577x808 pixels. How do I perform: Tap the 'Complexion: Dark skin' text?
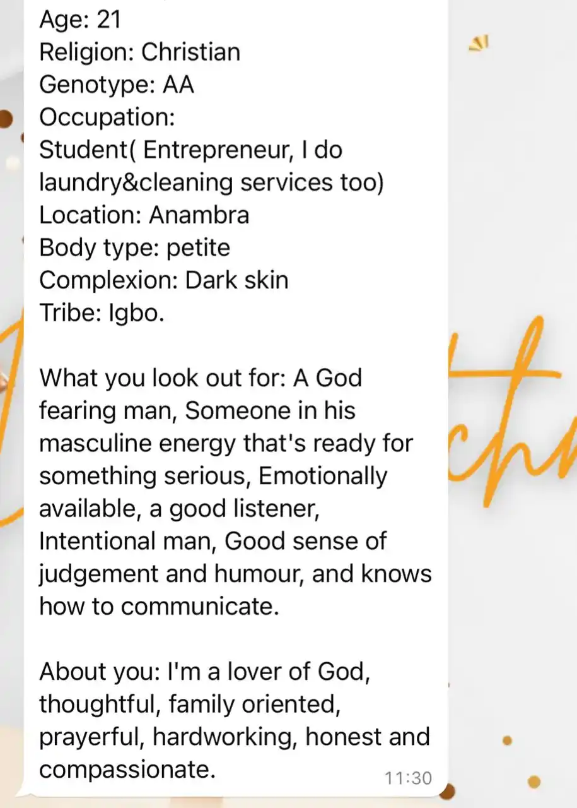click(x=164, y=280)
